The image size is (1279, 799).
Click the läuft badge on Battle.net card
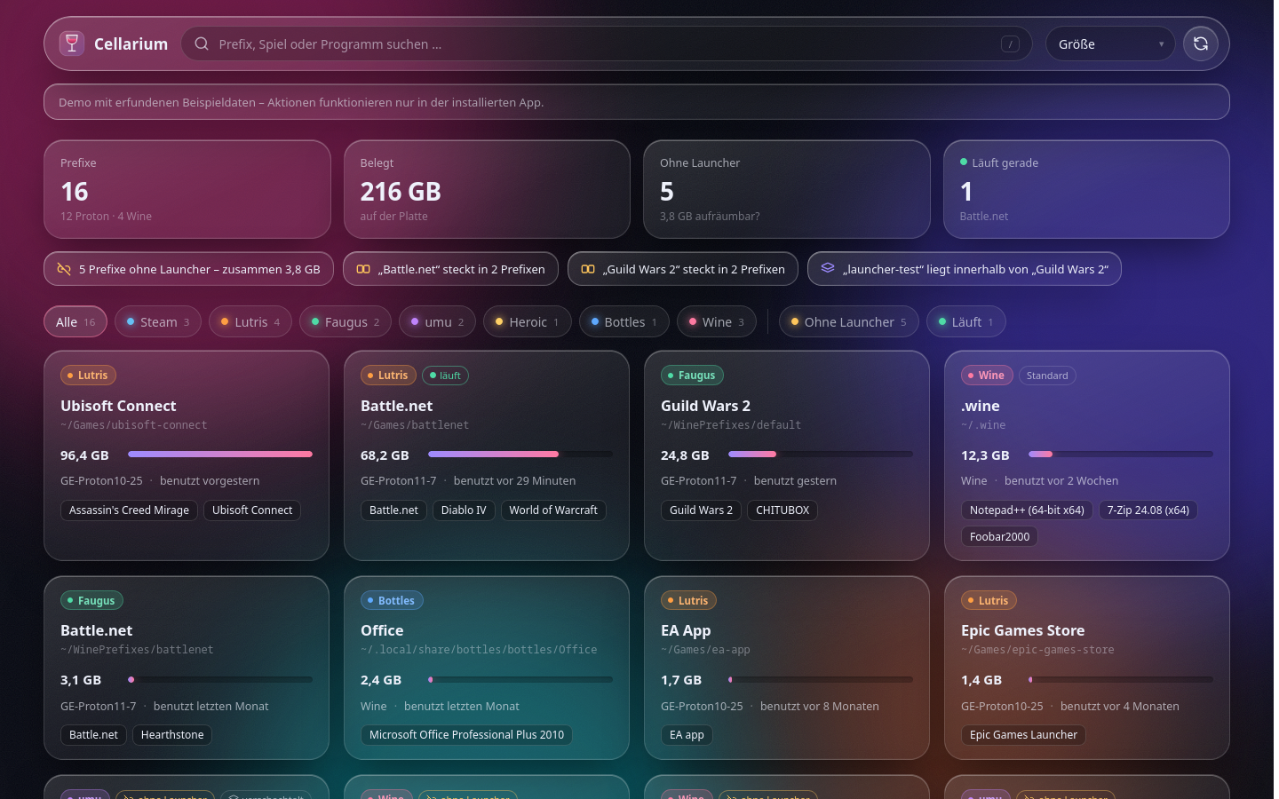pos(445,376)
